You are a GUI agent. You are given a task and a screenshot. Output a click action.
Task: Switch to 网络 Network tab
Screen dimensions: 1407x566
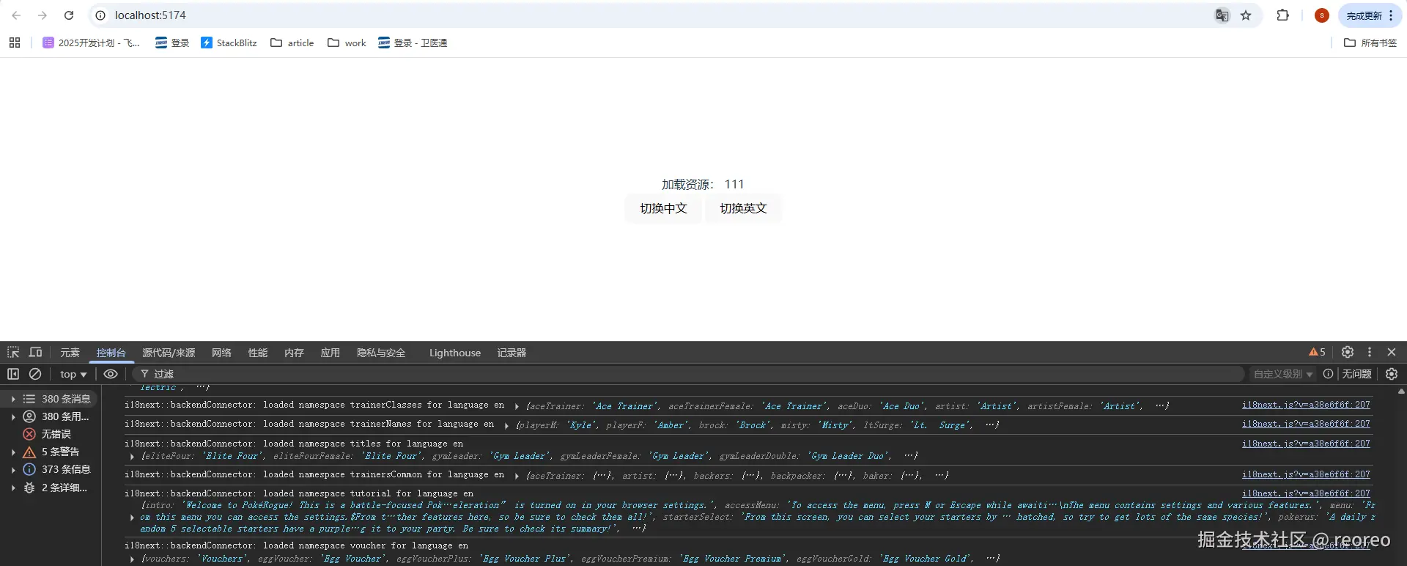coord(221,353)
